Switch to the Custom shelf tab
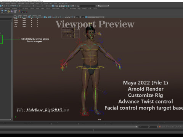Viewport: 183px width, 137px height. click(x=32, y=9)
